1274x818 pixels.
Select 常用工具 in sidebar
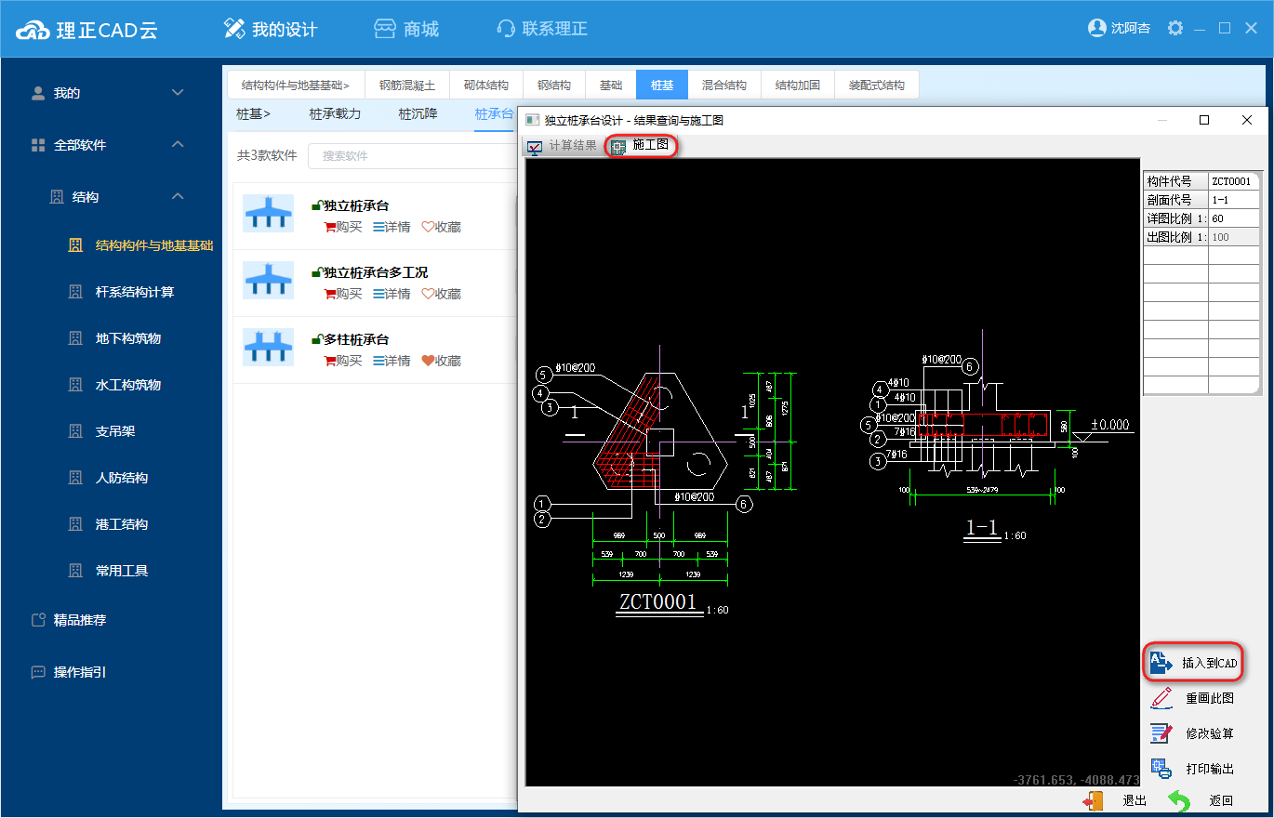coord(122,571)
